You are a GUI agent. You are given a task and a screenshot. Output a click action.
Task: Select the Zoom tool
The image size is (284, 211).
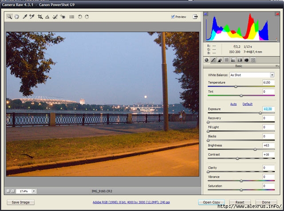pos(9,17)
